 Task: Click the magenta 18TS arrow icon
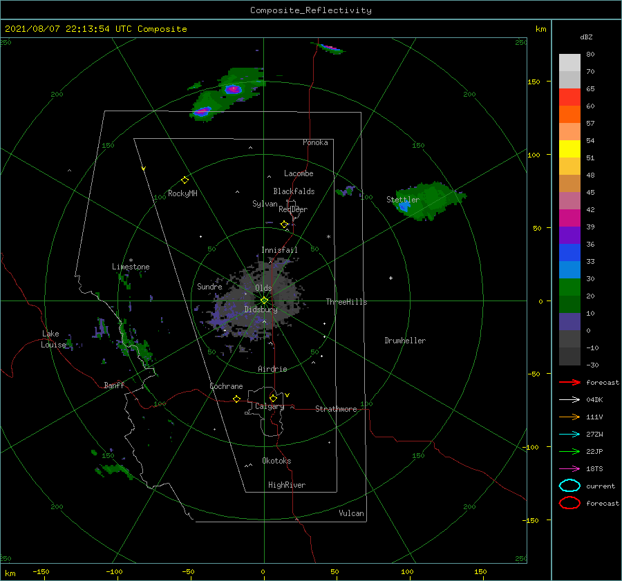(x=569, y=469)
